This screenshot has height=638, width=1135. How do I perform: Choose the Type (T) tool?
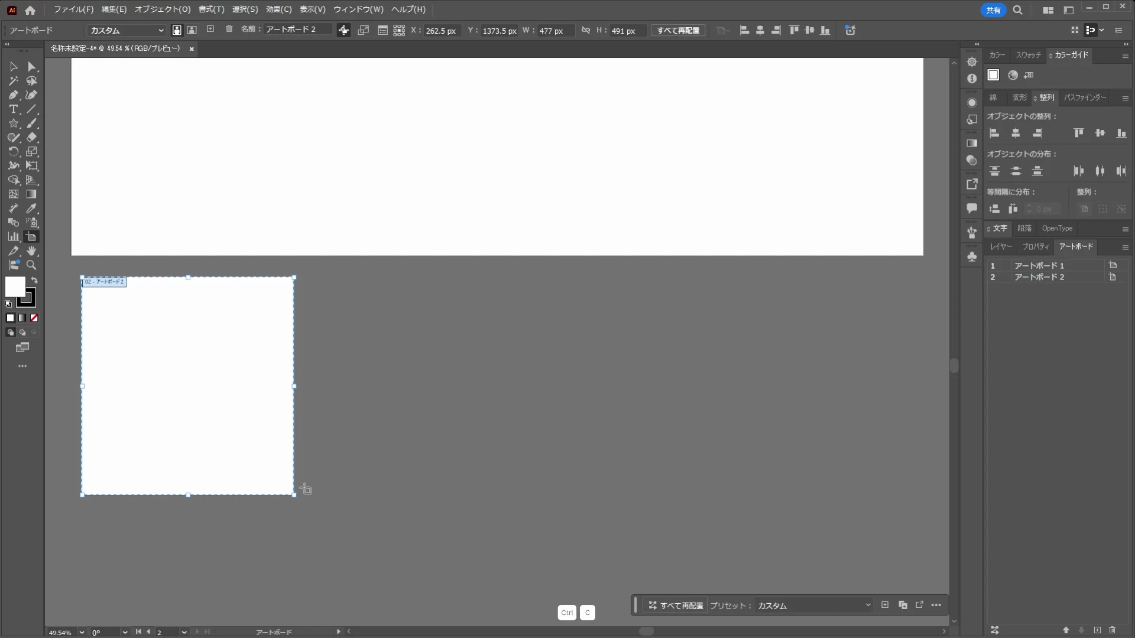(x=13, y=109)
